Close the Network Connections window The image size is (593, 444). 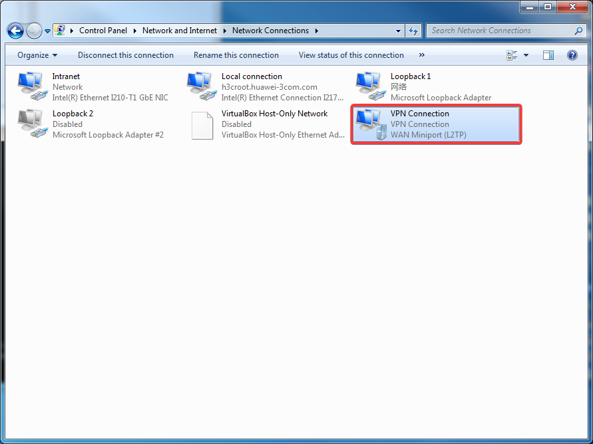click(572, 7)
